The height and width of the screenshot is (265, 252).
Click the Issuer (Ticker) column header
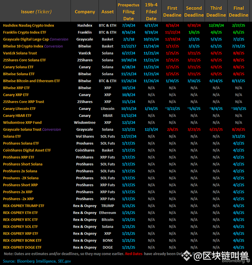[x=36, y=12]
